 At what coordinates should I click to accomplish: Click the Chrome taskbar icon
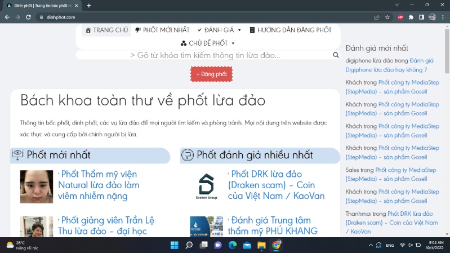(x=276, y=245)
